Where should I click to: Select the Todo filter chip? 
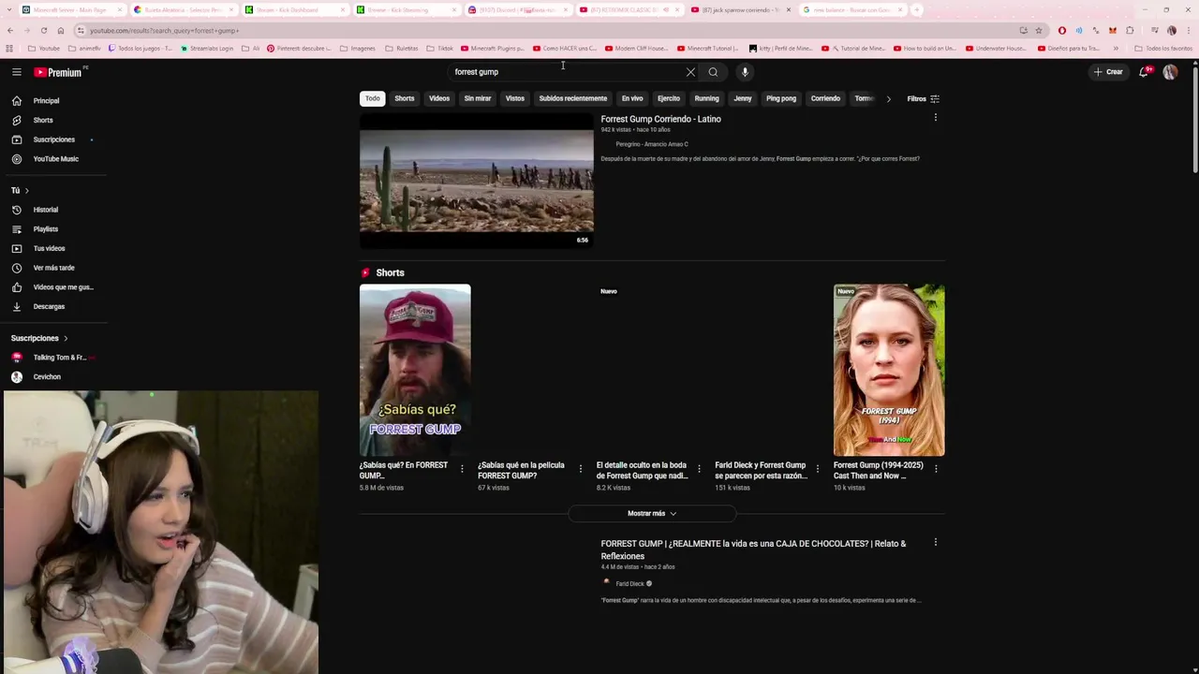[373, 98]
